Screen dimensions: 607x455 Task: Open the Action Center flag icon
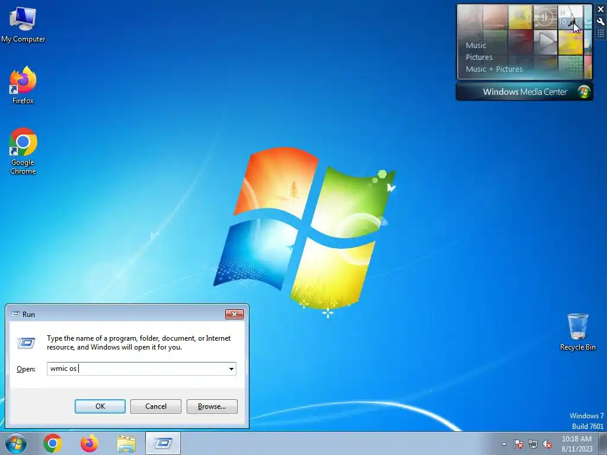tap(518, 444)
